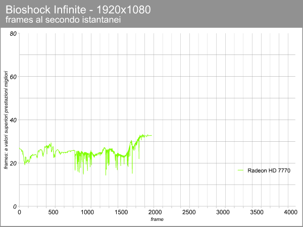The height and width of the screenshot is (227, 303).
Task: Click the y-axis label about prestazioni migliori
Action: tap(6, 120)
